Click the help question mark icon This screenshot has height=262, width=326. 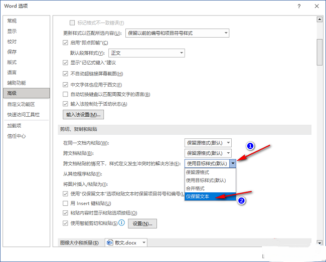[299, 6]
